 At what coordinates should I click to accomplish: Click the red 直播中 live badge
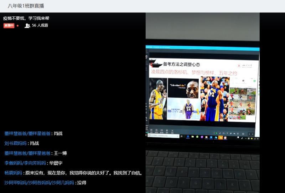click(x=9, y=26)
